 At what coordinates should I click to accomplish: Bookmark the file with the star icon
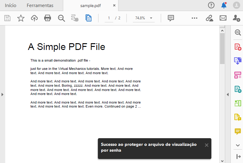21,18
